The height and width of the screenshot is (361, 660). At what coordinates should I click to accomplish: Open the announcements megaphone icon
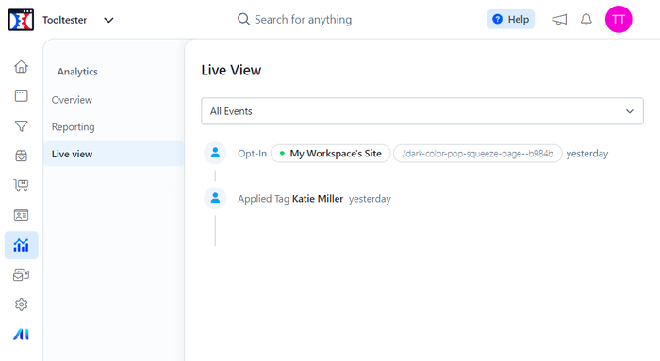(559, 20)
